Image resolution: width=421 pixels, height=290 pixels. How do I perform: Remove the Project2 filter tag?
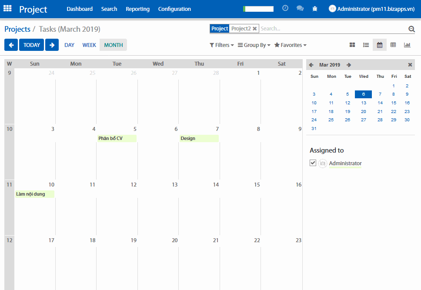(255, 29)
